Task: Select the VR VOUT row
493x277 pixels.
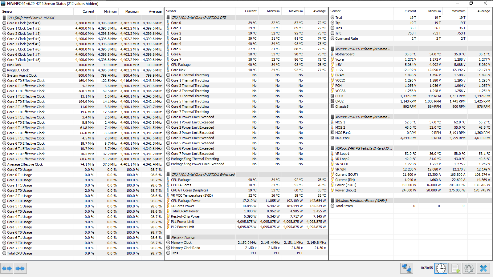Action: [x=410, y=164]
